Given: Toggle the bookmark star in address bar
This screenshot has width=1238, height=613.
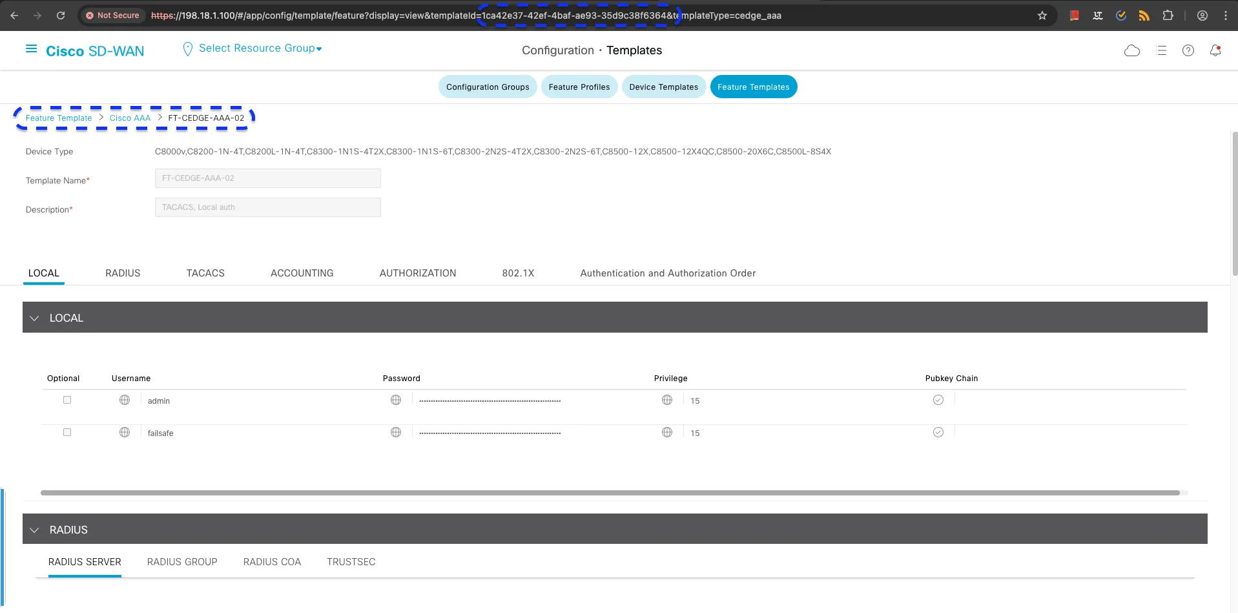Looking at the screenshot, I should (1042, 15).
